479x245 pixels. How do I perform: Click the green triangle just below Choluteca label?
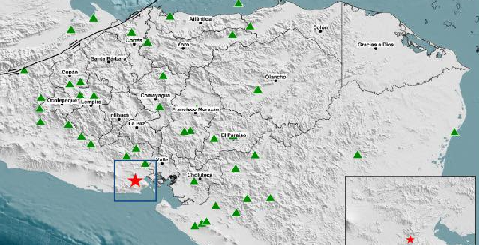pos(194,182)
